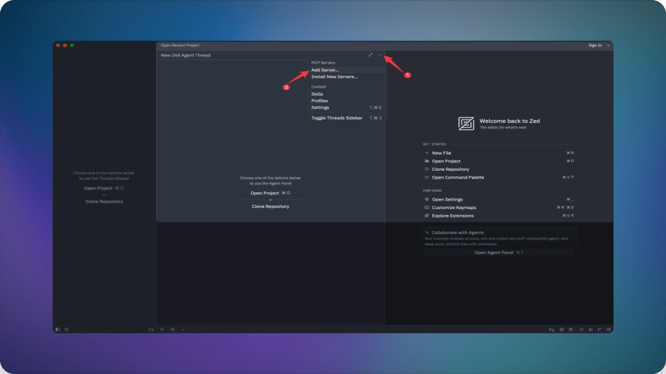This screenshot has width=666, height=374.
Task: Choose Settings in the agent options menu
Action: point(347,108)
